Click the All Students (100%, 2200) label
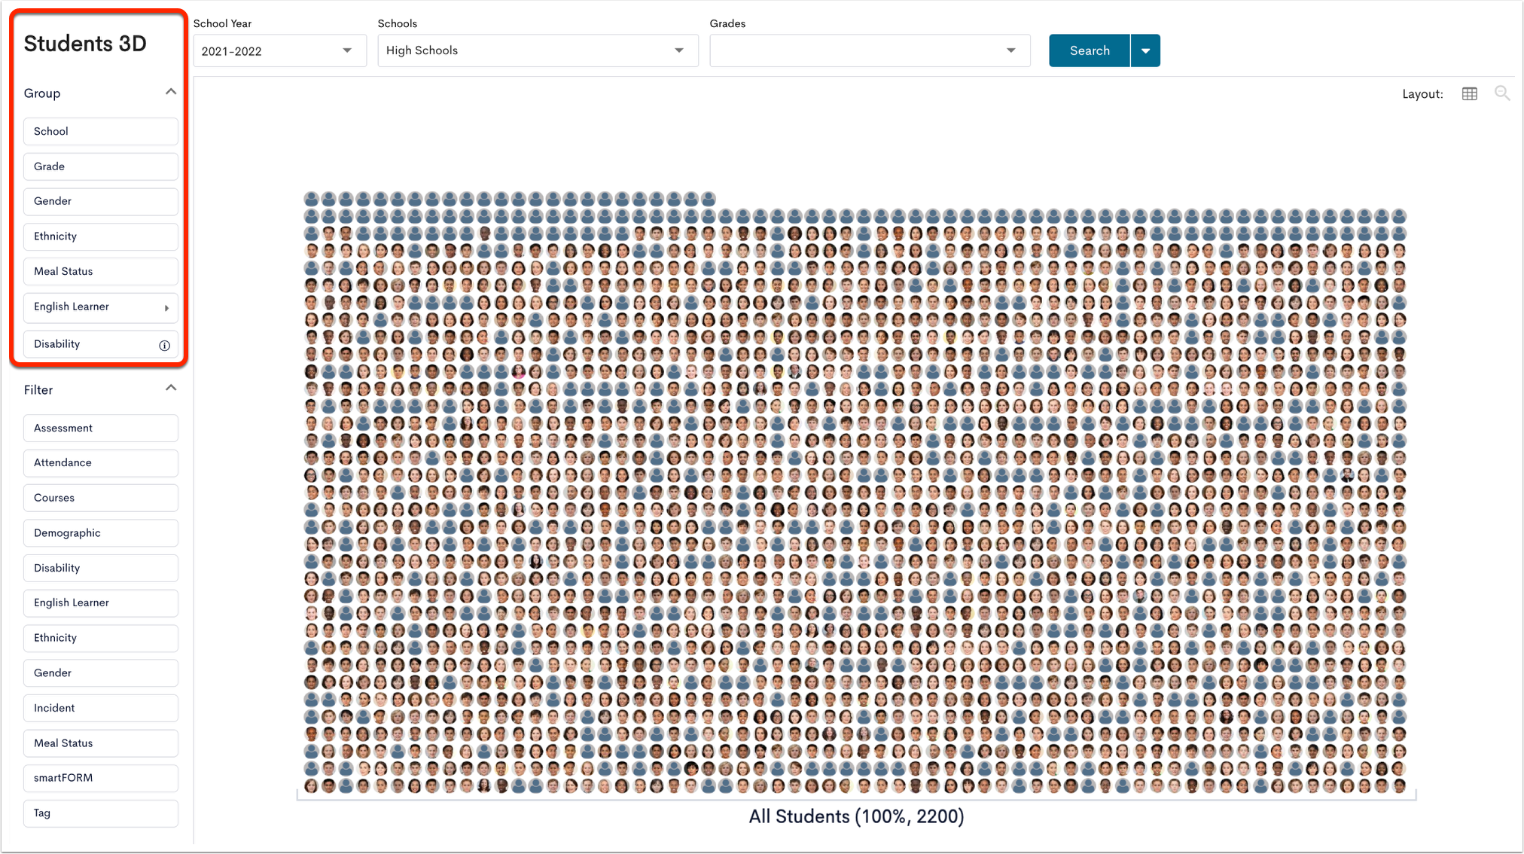The image size is (1524, 854). [856, 817]
